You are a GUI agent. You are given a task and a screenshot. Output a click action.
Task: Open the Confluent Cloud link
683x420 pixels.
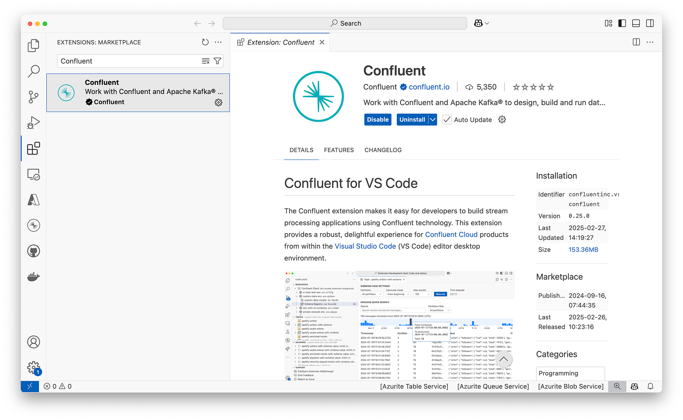pyautogui.click(x=451, y=234)
